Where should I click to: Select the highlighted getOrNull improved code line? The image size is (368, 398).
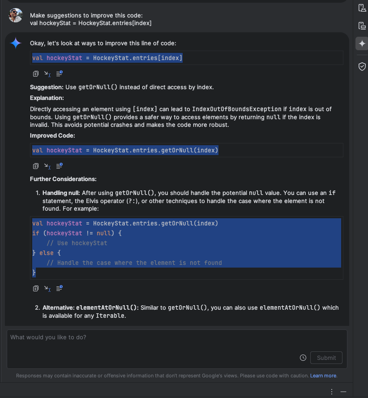tap(124, 150)
